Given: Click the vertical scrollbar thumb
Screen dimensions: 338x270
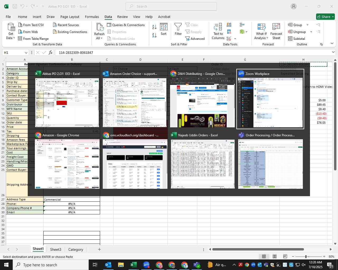Looking at the screenshot, I should click(x=335, y=116).
